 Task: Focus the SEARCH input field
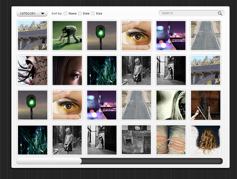tap(192, 13)
